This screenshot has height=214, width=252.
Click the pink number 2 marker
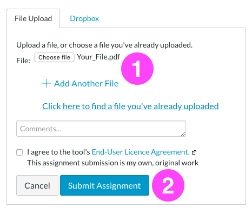(168, 185)
